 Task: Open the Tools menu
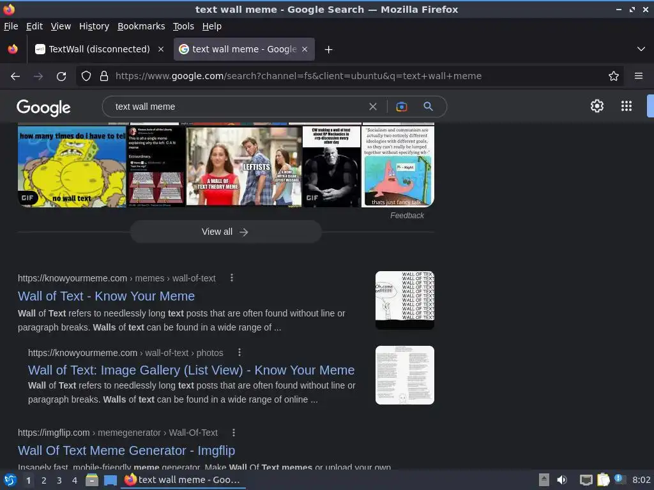[183, 26]
